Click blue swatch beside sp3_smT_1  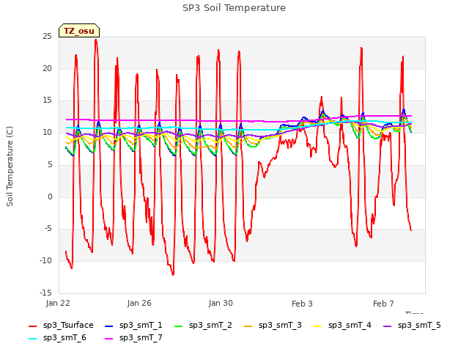tap(109, 326)
